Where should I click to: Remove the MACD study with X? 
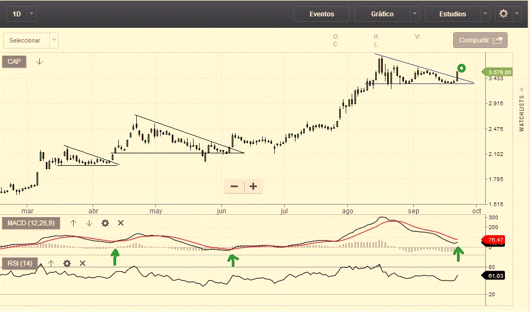point(121,223)
